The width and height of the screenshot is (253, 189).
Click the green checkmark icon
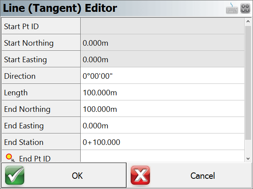pyautogui.click(x=15, y=175)
